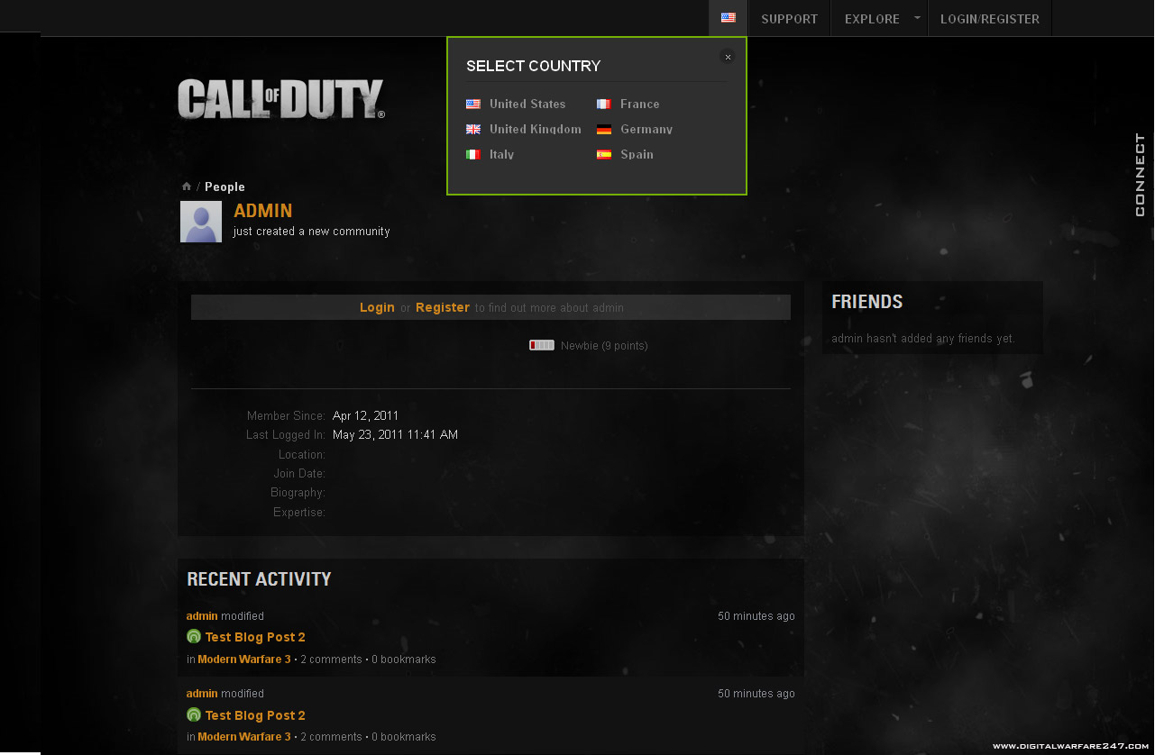Click admin's profile avatar

tap(200, 222)
